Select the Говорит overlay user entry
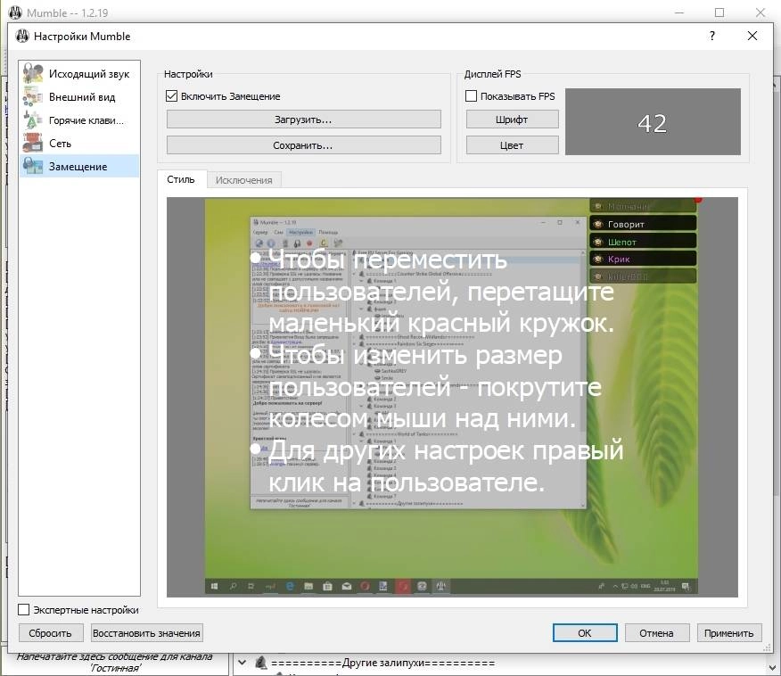The image size is (781, 676). point(643,224)
